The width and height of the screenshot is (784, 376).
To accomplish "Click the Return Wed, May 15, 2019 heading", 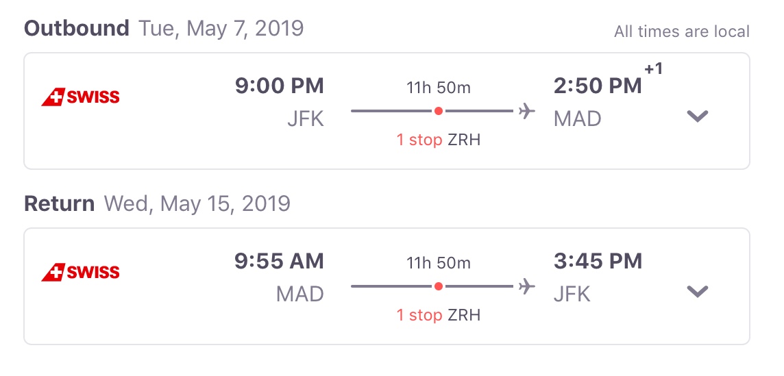I will [157, 204].
